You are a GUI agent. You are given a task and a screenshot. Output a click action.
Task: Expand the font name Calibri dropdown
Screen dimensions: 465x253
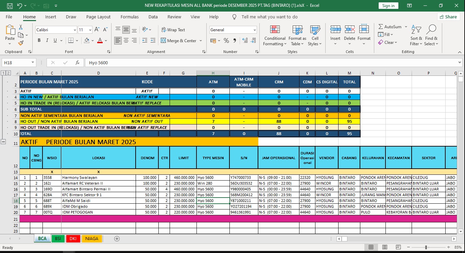click(75, 30)
